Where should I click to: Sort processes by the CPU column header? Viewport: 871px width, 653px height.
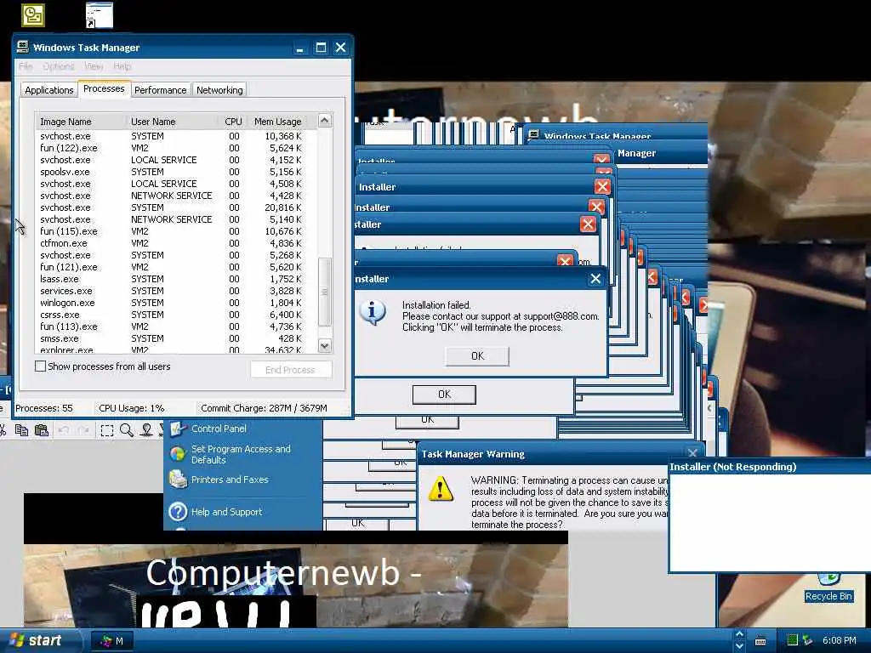coord(233,122)
